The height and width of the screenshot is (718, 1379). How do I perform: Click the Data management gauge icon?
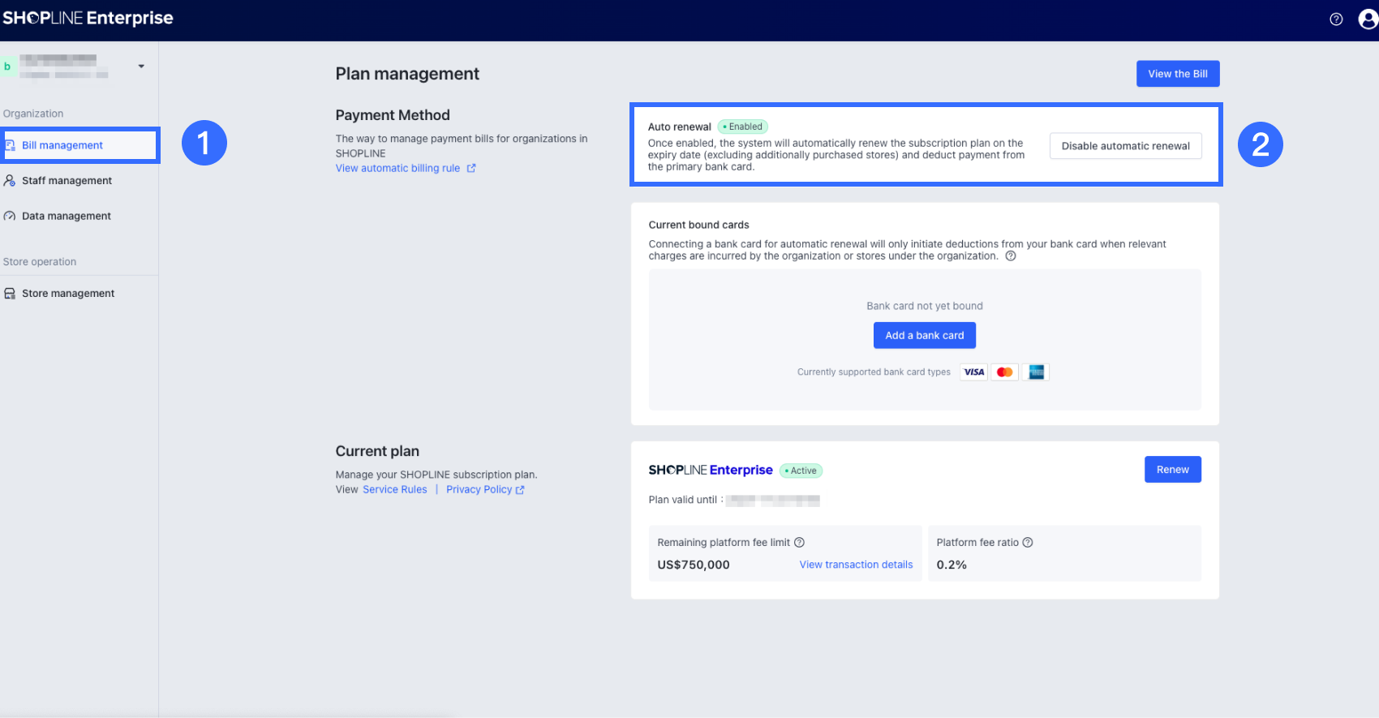pos(10,216)
